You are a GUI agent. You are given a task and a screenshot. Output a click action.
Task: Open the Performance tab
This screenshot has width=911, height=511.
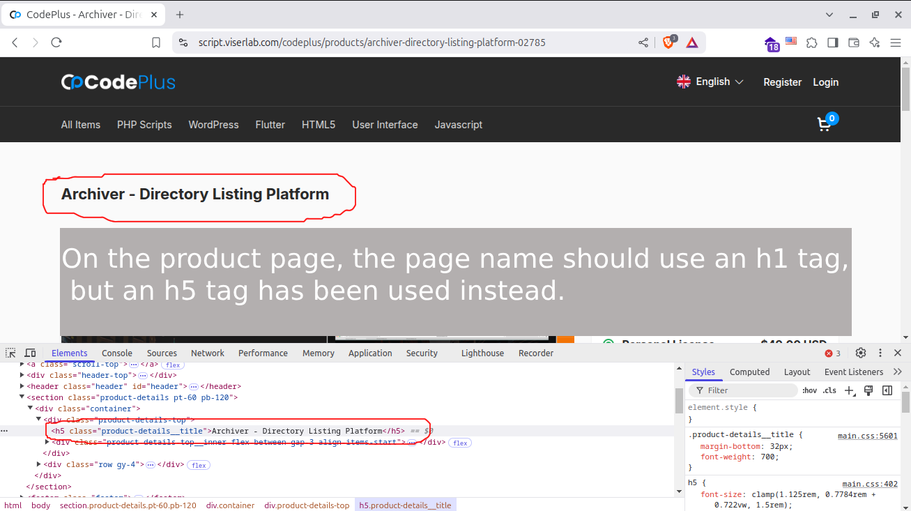pyautogui.click(x=263, y=353)
